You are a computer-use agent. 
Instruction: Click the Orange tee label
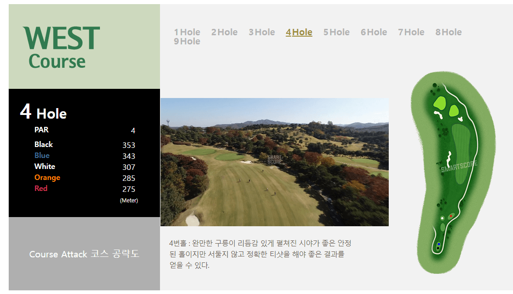click(x=47, y=177)
